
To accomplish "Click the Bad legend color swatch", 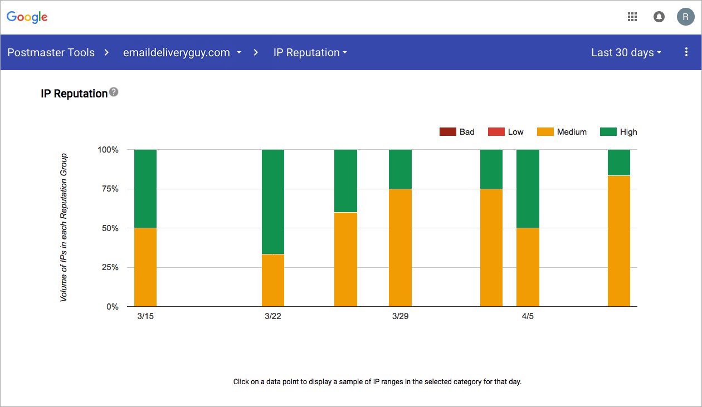I will 447,132.
